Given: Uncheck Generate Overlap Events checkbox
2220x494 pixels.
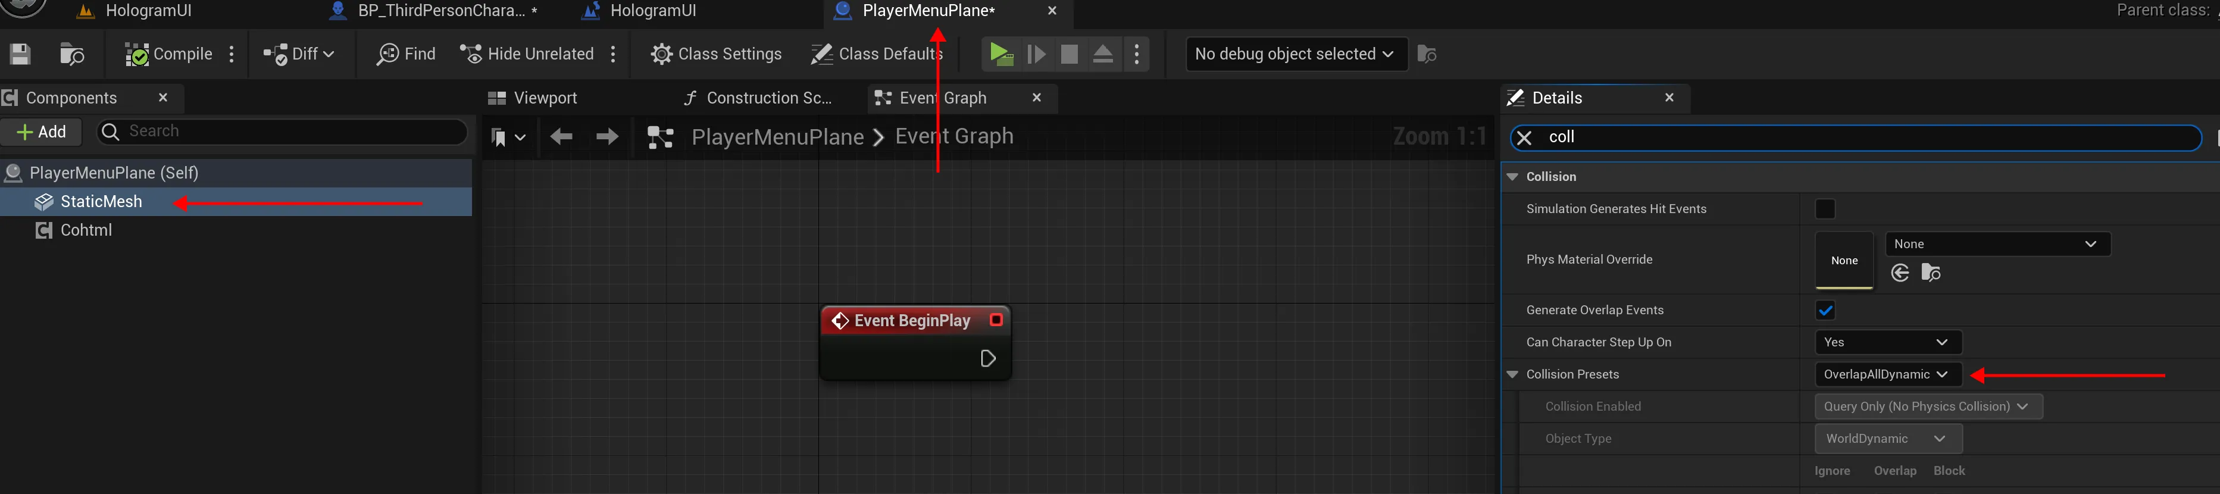Looking at the screenshot, I should click(1824, 310).
